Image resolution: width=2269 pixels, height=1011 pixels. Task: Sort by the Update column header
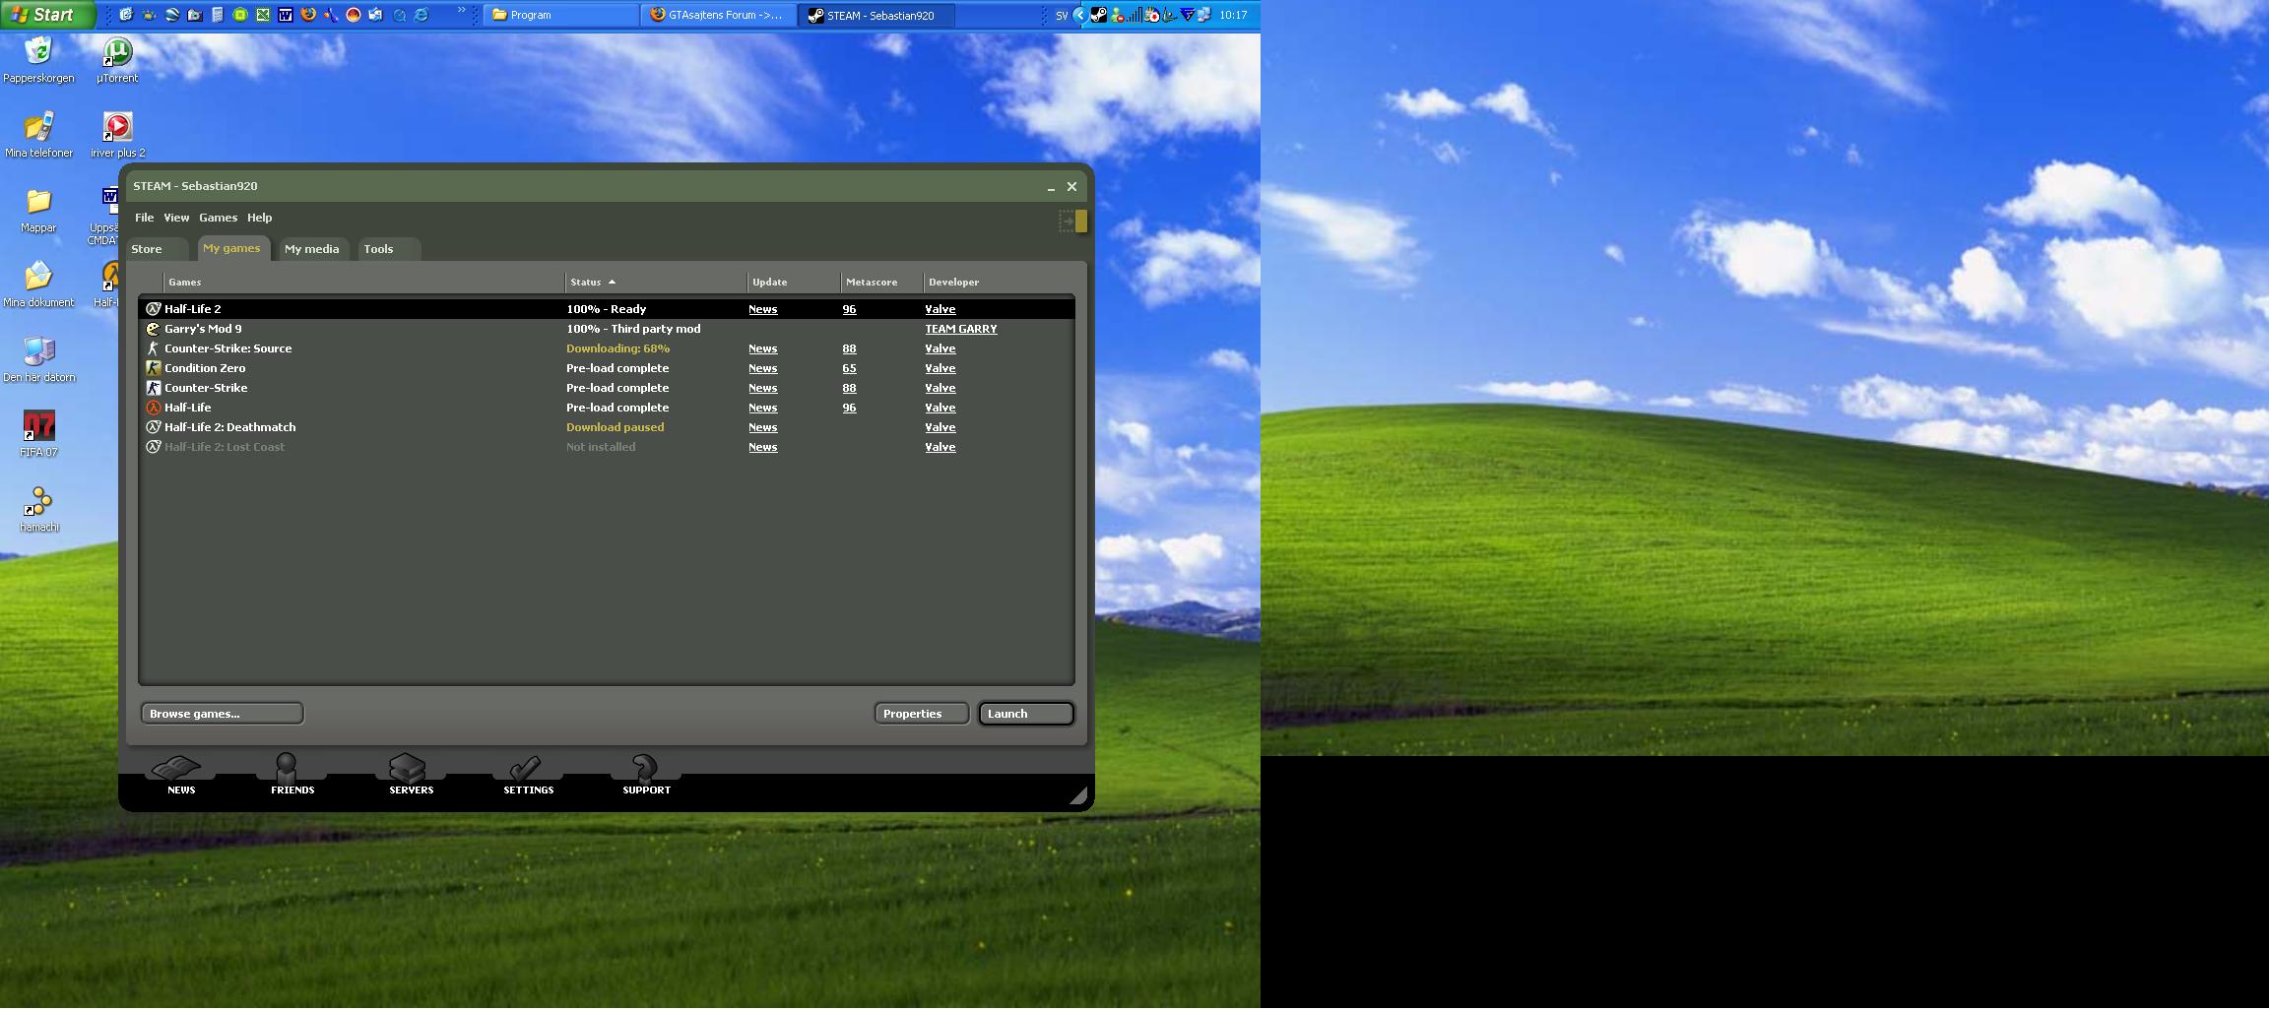coord(794,283)
